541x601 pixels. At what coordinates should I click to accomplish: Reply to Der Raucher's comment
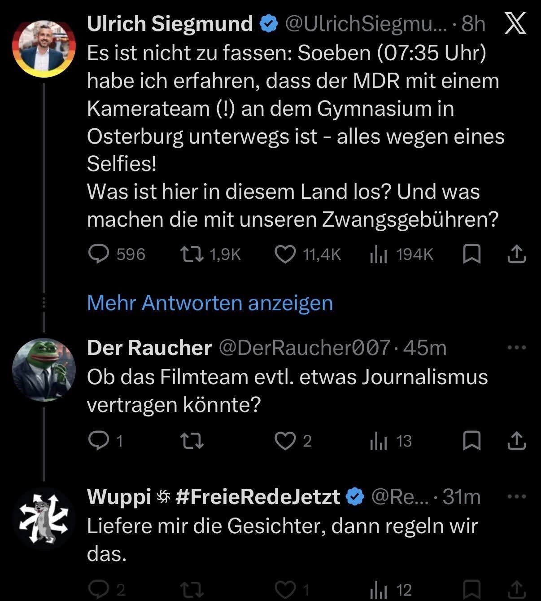coord(97,441)
